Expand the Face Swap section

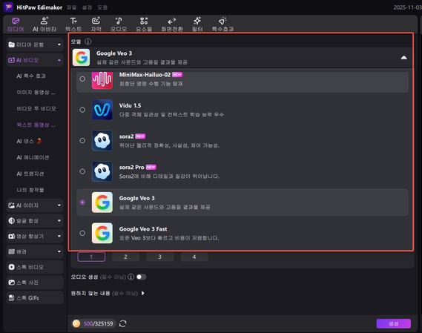coord(59,221)
